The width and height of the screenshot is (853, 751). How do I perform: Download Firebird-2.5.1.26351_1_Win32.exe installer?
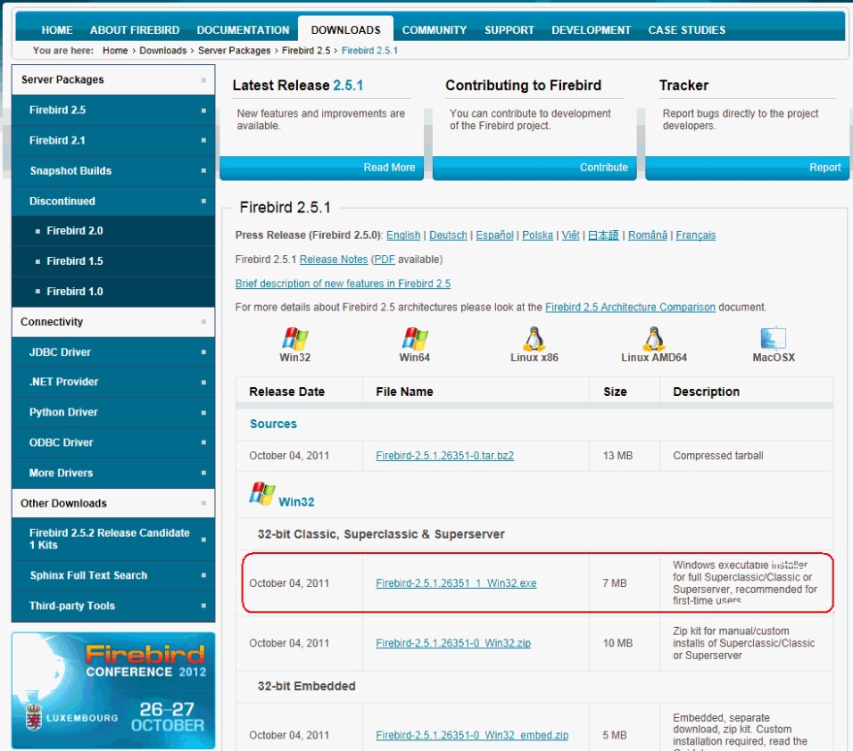(456, 583)
